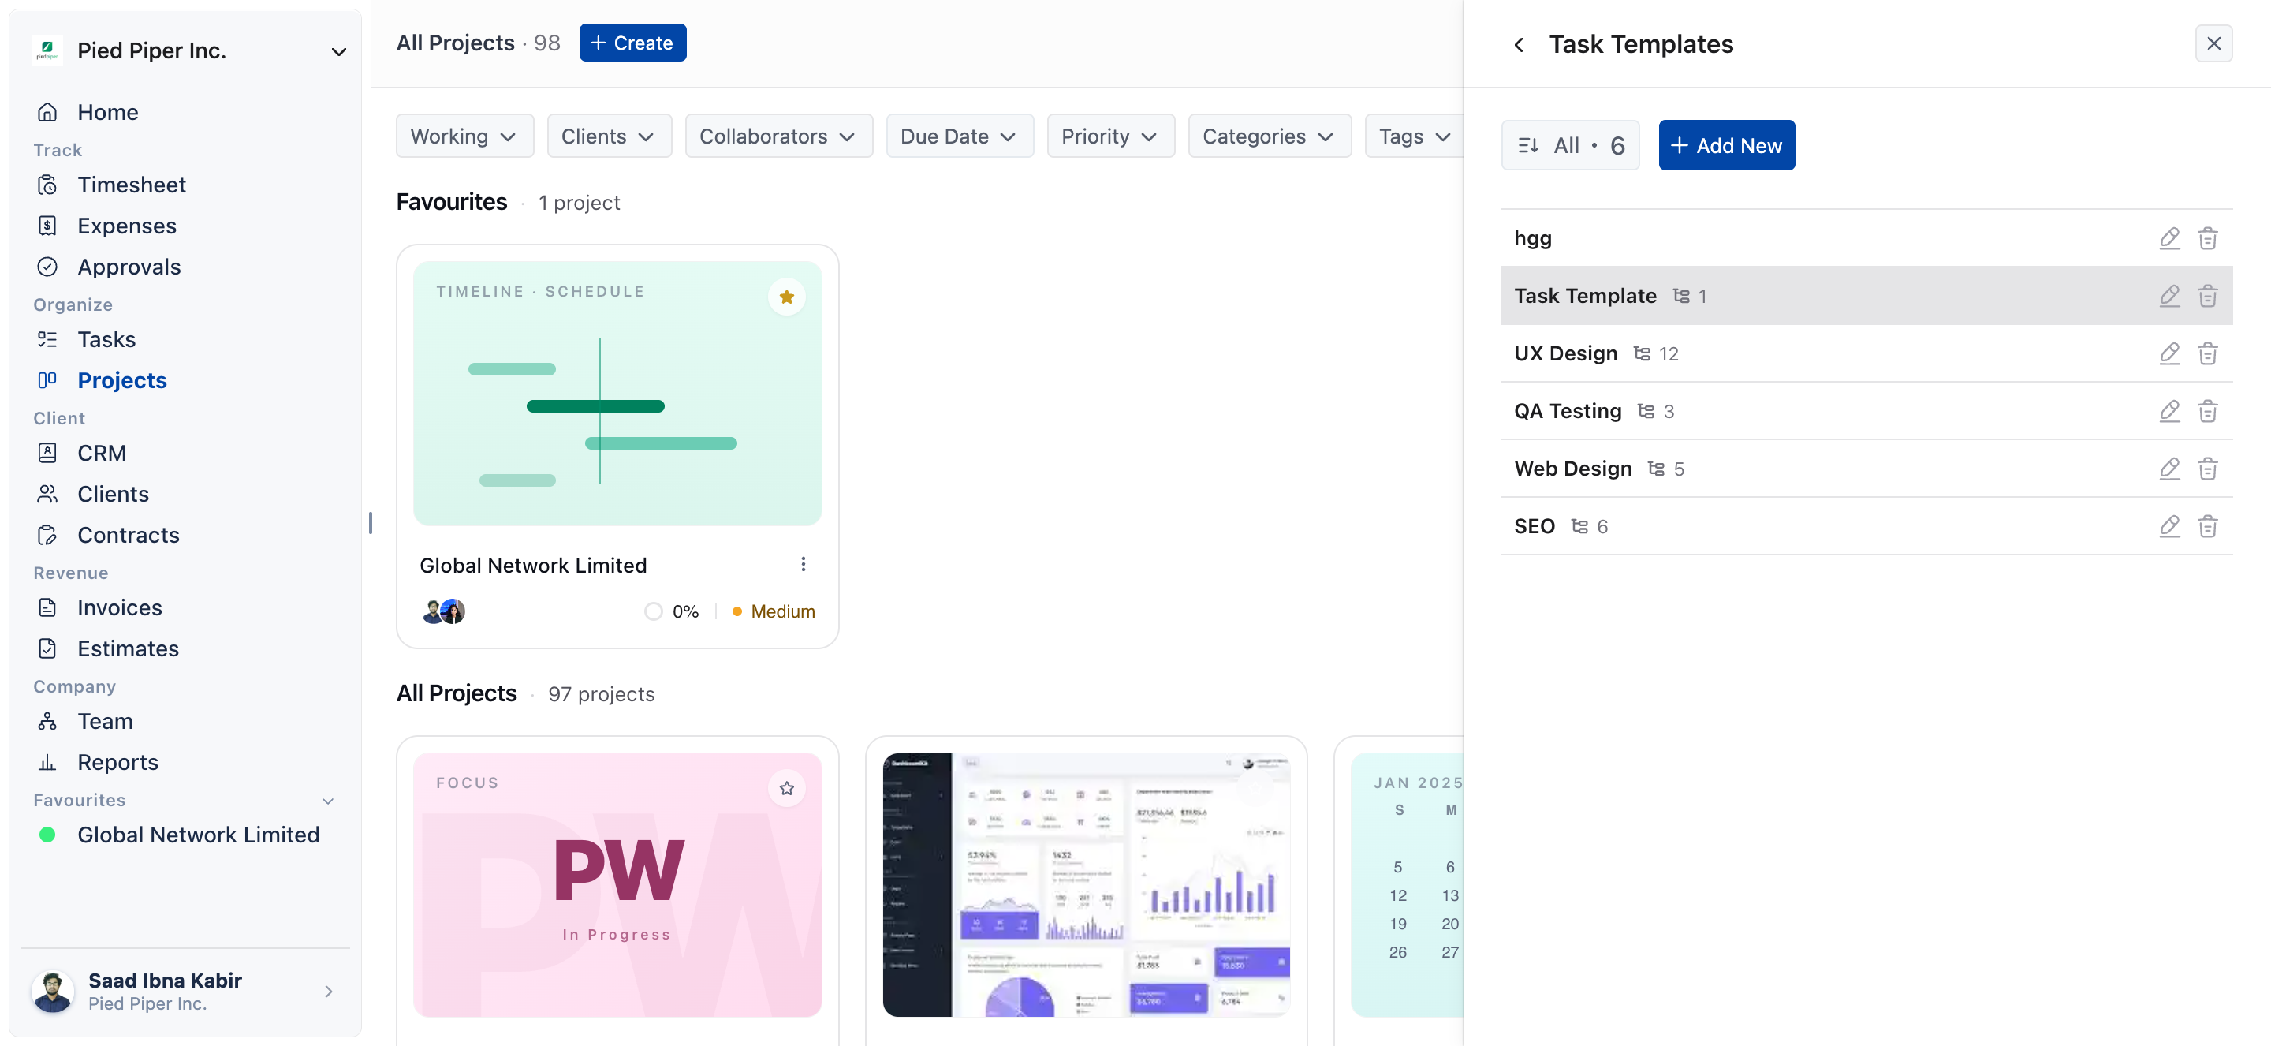The height and width of the screenshot is (1046, 2271).
Task: Go to Reports page
Action: (117, 762)
